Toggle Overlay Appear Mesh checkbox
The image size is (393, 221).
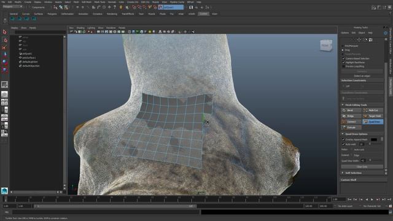[343, 139]
